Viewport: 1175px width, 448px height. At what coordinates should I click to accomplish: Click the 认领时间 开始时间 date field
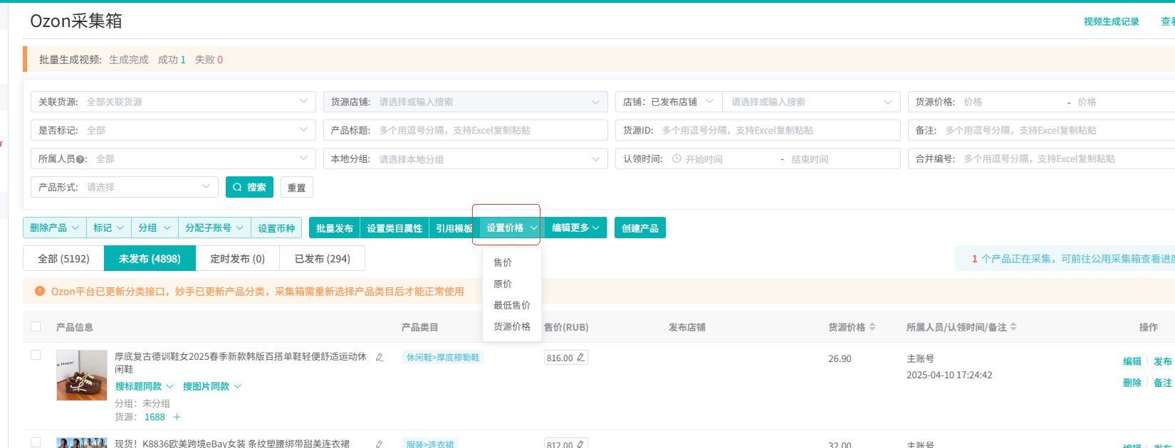(728, 159)
